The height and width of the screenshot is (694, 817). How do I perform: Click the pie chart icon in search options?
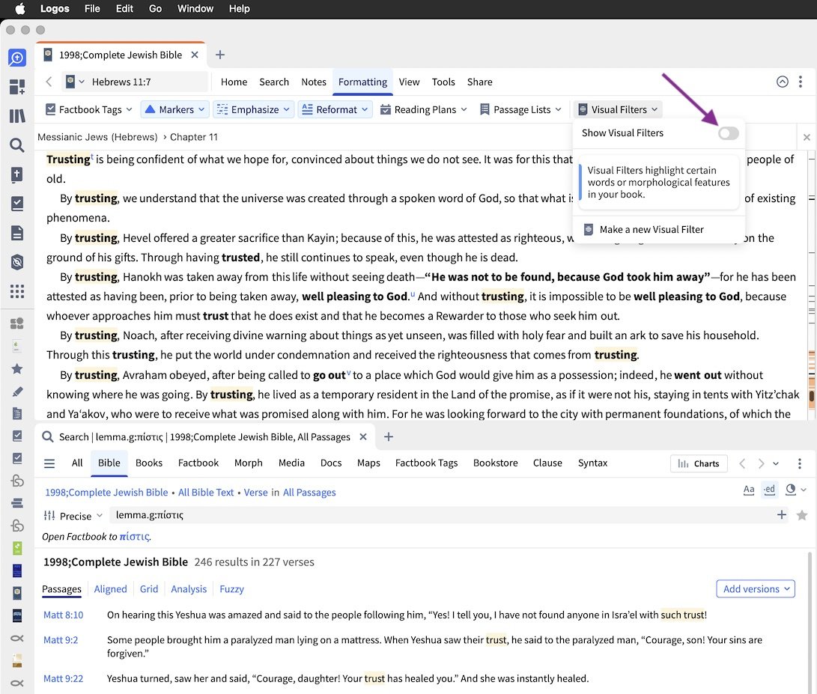click(x=791, y=489)
